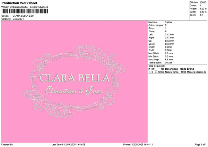This screenshot has width=208, height=147.
Task: Click the Natural White description entry
Action: [x=172, y=72]
